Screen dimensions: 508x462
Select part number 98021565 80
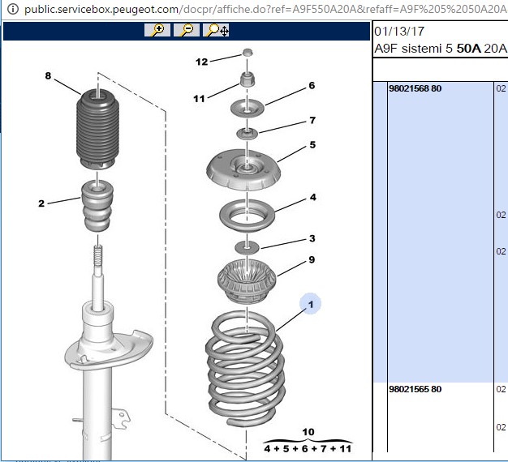415,389
